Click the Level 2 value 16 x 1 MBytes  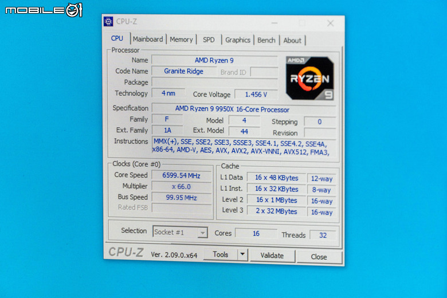point(277,200)
